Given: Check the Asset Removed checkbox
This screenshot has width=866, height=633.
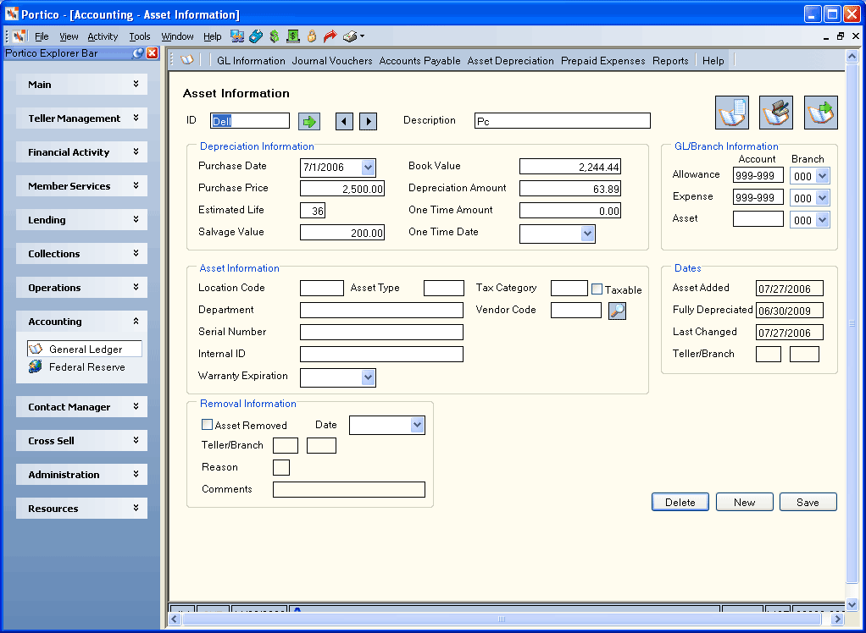Looking at the screenshot, I should coord(207,425).
